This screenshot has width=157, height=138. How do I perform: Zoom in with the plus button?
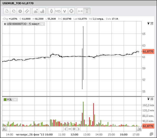74,129
